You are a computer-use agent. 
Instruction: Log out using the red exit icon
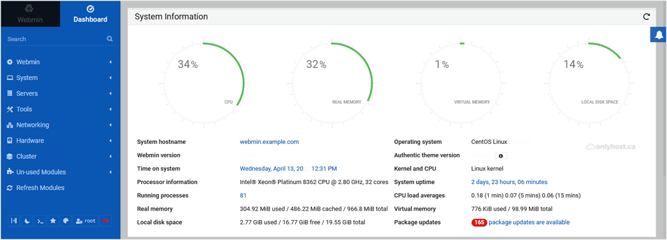(x=105, y=221)
